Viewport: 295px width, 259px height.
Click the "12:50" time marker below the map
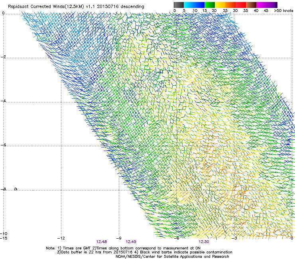[204, 242]
